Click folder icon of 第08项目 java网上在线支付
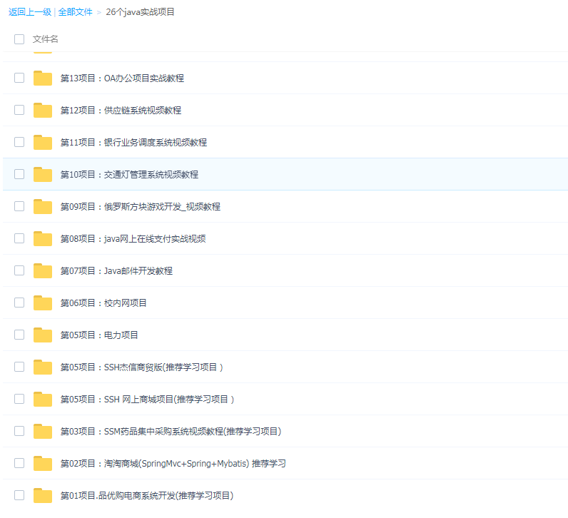The width and height of the screenshot is (568, 518). 43,238
